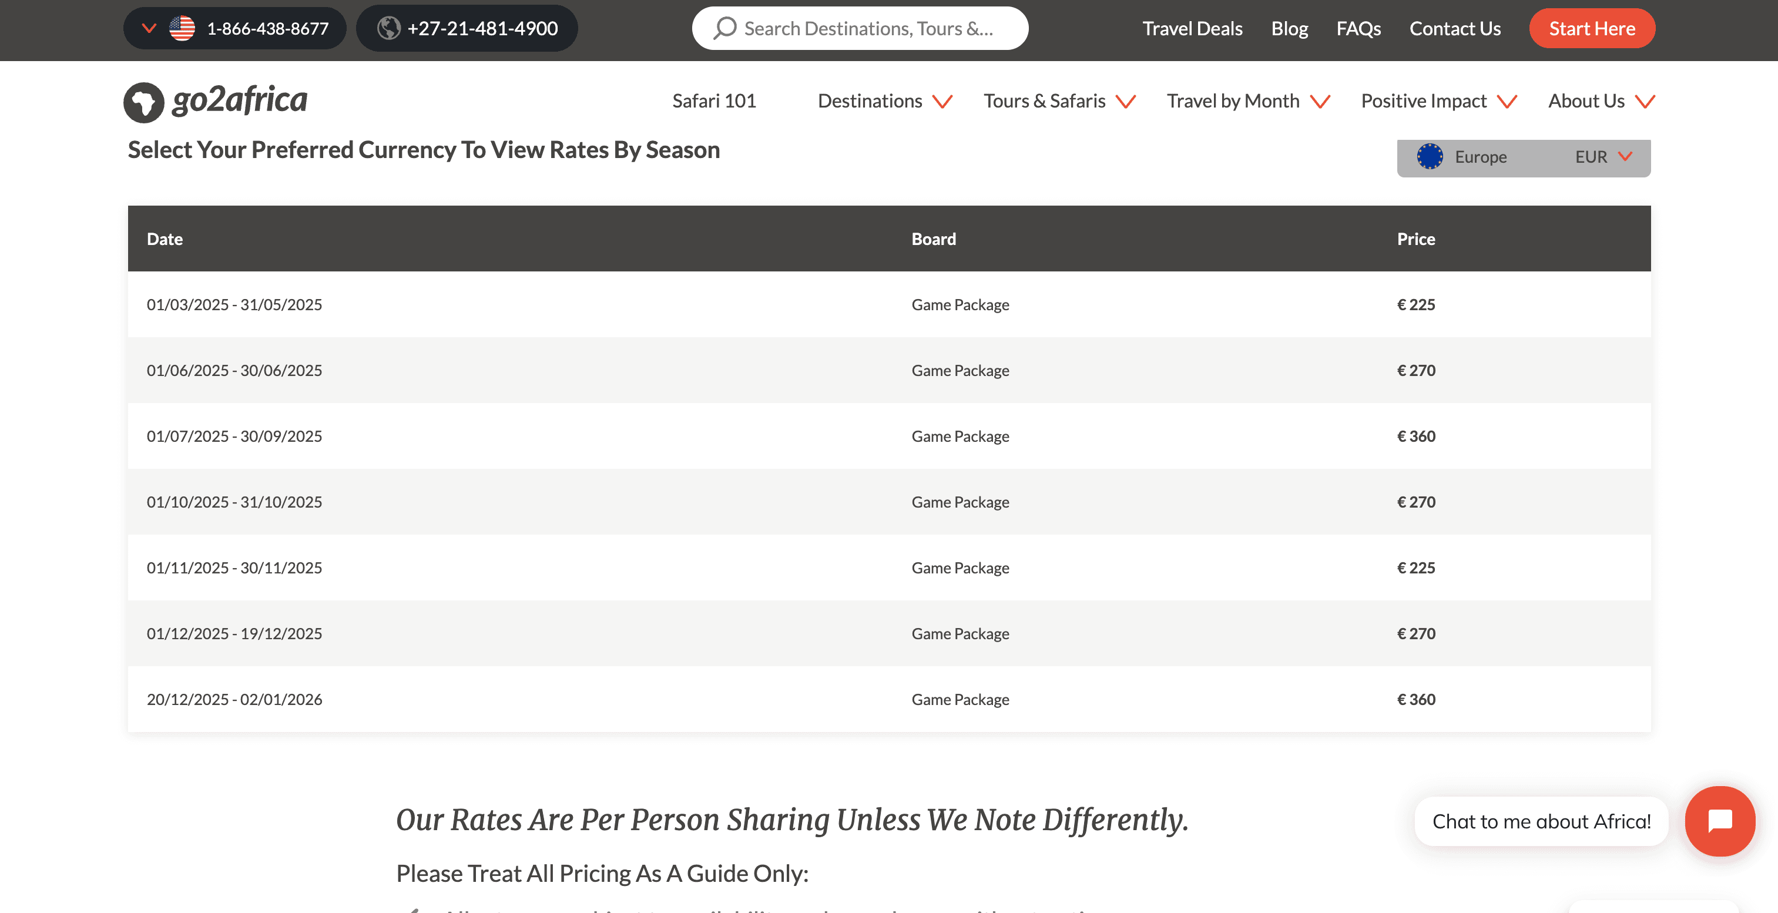Viewport: 1778px width, 913px height.
Task: Visit the Blog link
Action: point(1289,28)
